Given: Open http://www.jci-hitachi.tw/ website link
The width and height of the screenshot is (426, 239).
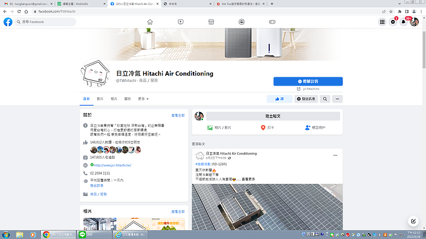Looking at the screenshot, I should tap(113, 165).
